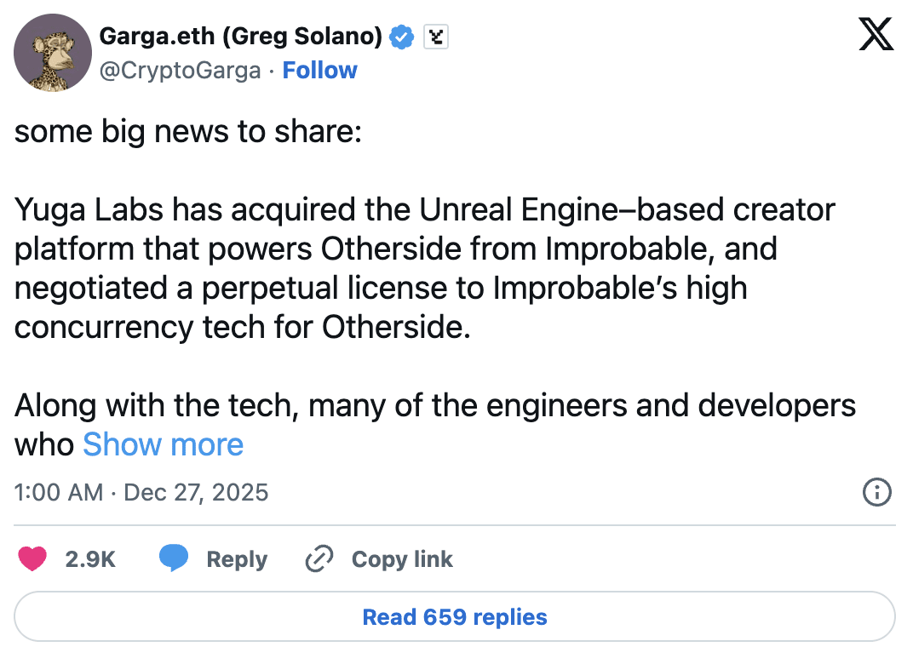Click the Reply text label
The image size is (913, 664).
[237, 559]
